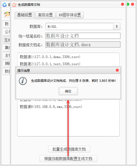The width and height of the screenshot is (137, 166).
Task: Click the info icon in message dialog
Action: coord(23,81)
